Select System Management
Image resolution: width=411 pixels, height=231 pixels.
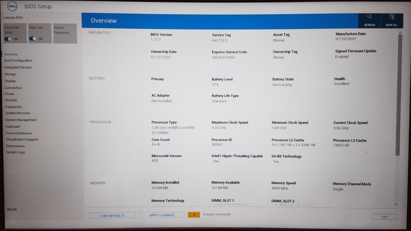coord(21,120)
